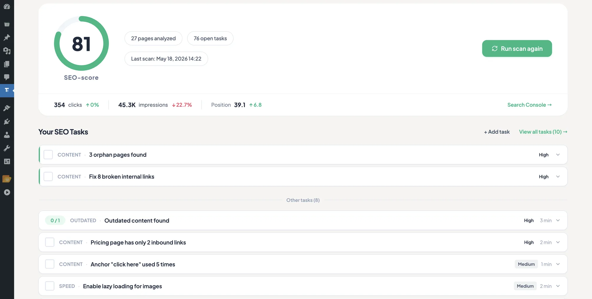
Task: Open Plugins via the plug icon
Action: (7, 122)
